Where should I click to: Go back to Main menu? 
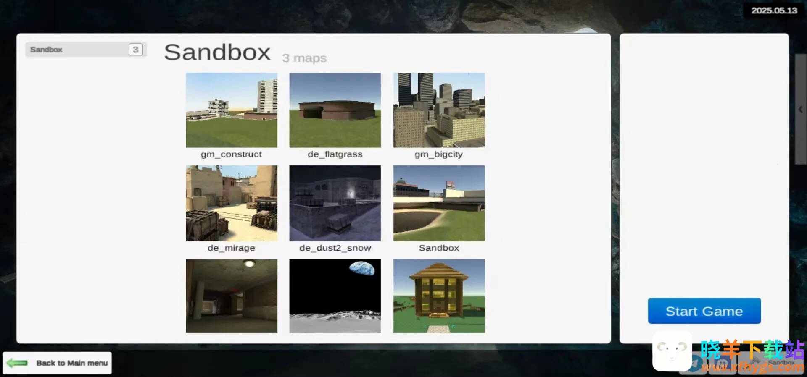[71, 363]
